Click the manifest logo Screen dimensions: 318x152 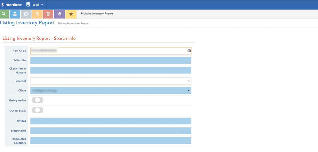click(11, 5)
